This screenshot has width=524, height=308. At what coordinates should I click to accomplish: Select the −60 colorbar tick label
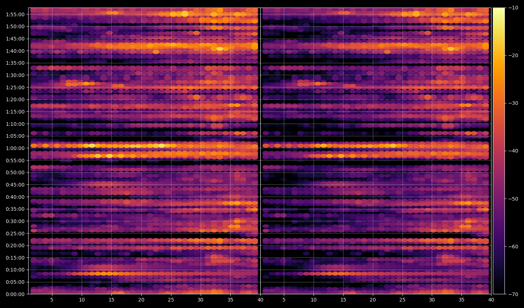pos(513,247)
